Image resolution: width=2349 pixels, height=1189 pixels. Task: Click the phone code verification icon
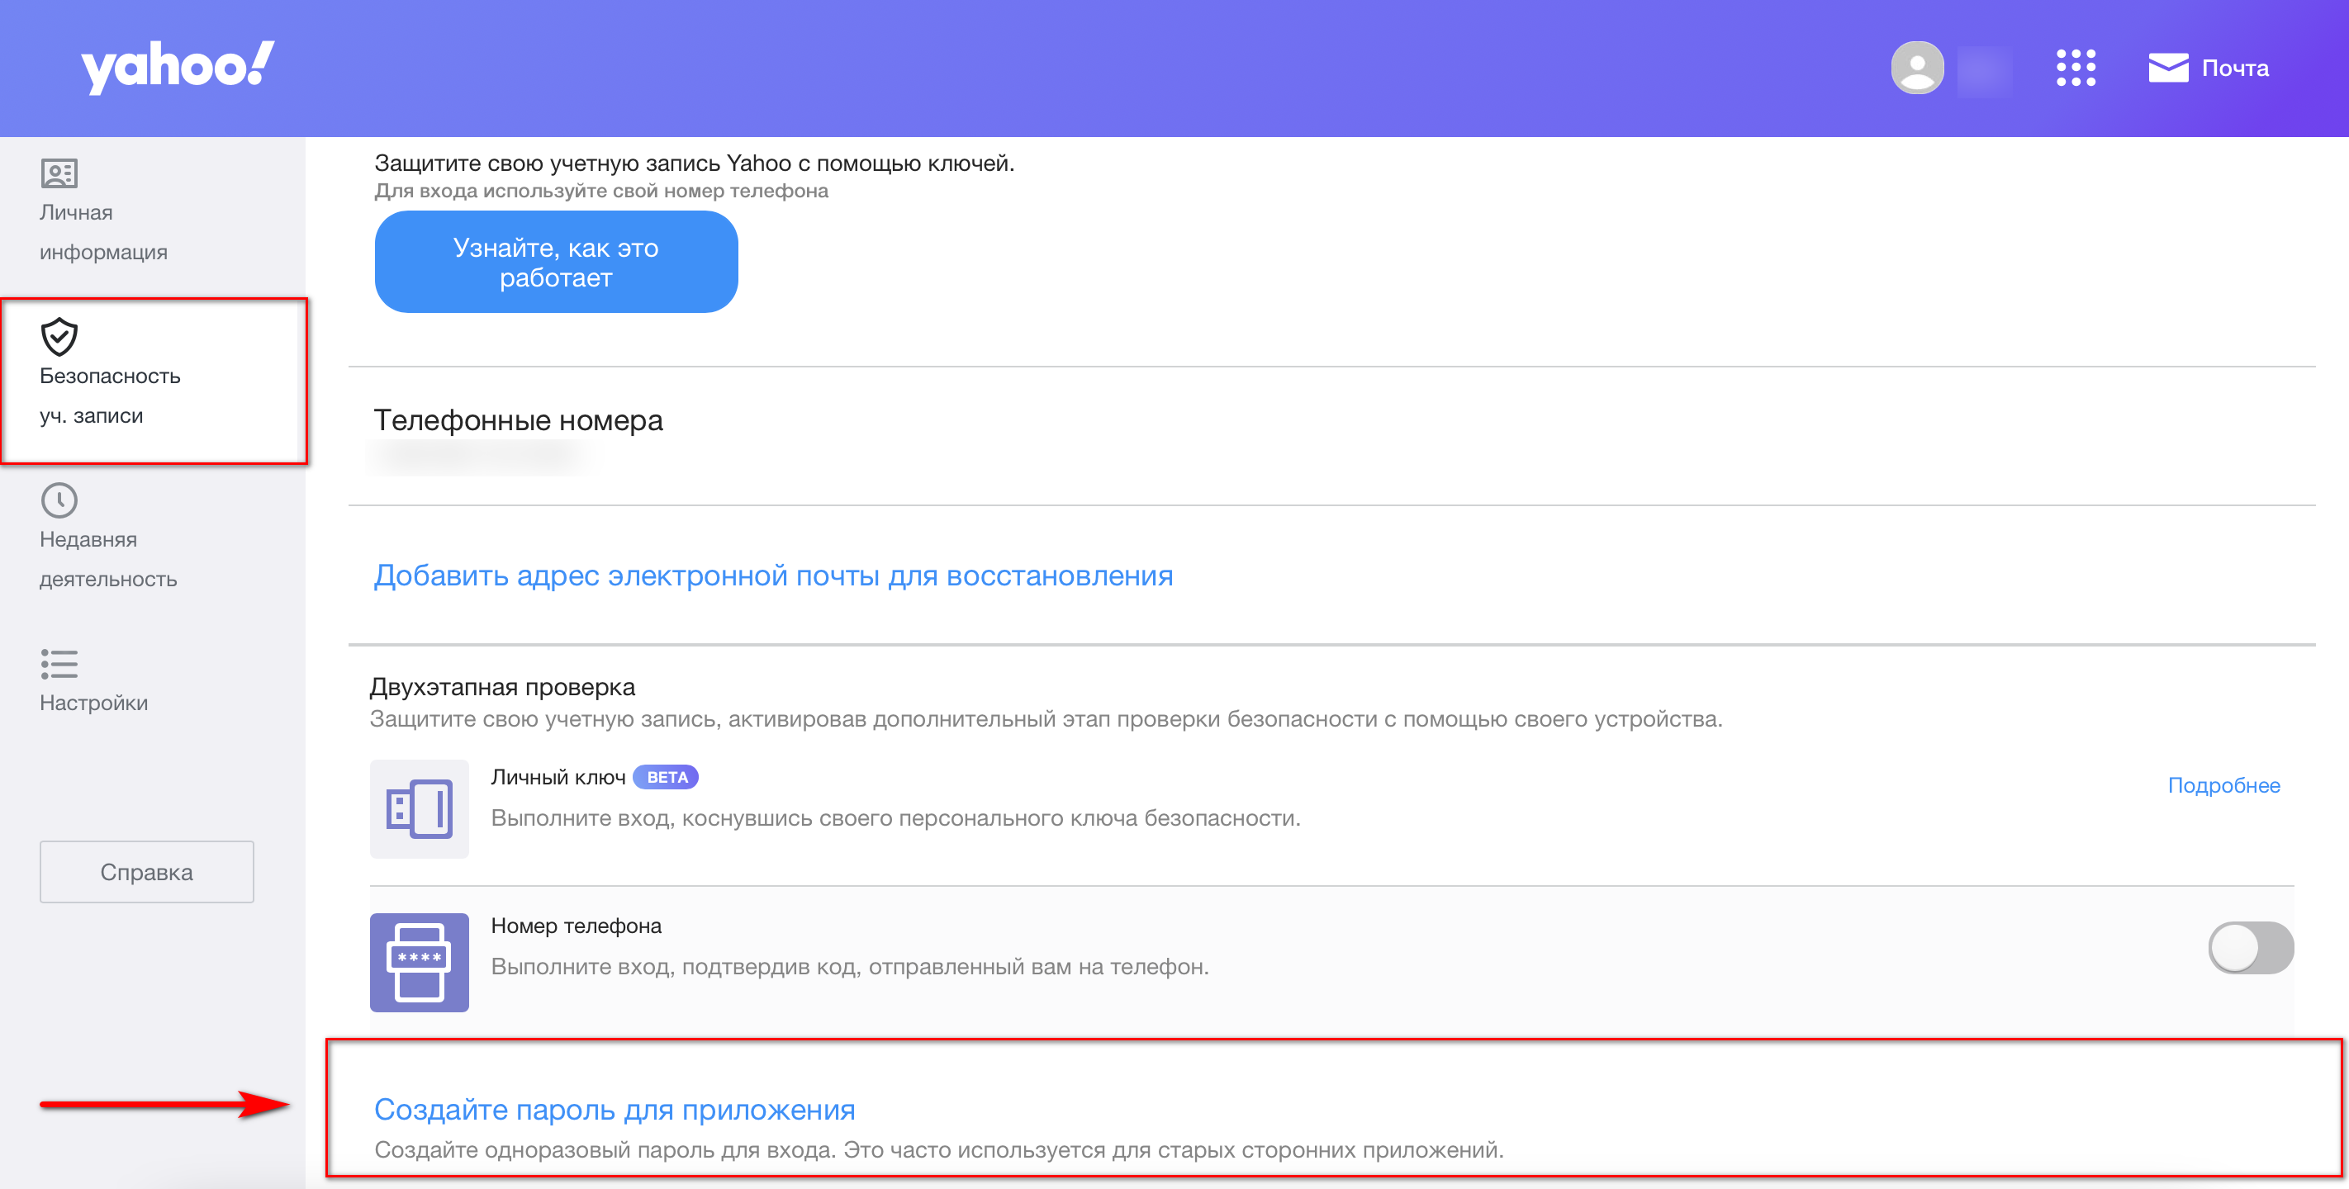click(420, 962)
